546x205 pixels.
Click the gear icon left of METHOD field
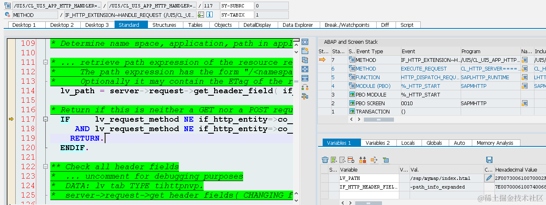(x=7, y=15)
